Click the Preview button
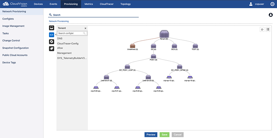 tap(151, 135)
